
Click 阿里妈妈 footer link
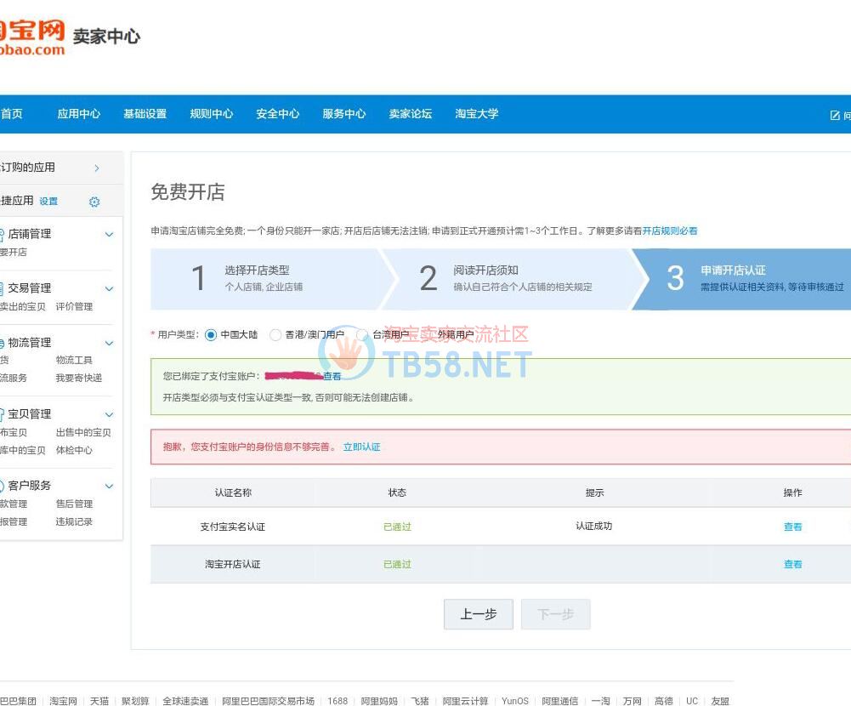379,701
